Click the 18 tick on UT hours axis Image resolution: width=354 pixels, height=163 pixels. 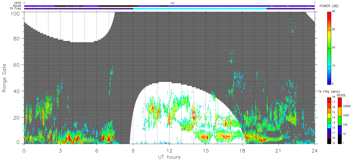pos(242,151)
